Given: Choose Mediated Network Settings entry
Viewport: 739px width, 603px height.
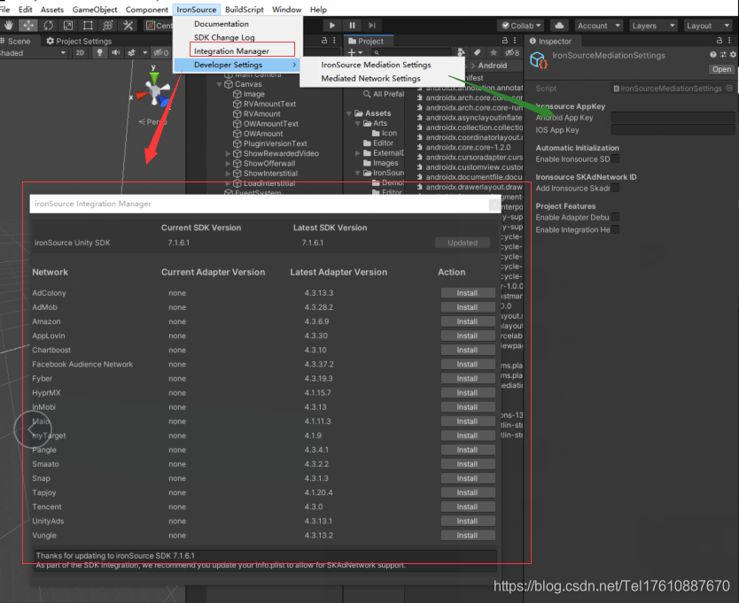Looking at the screenshot, I should pos(371,78).
